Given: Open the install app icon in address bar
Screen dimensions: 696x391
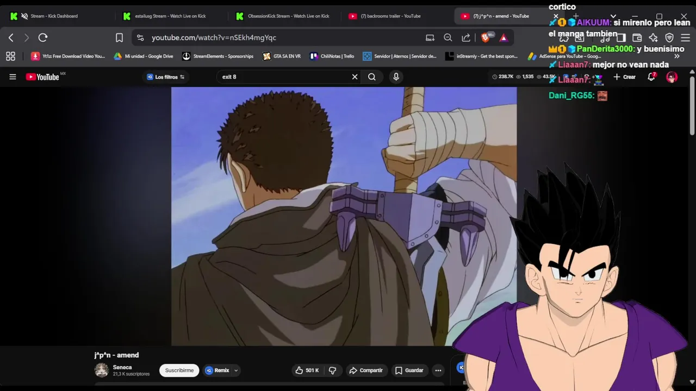Looking at the screenshot, I should pos(430,37).
